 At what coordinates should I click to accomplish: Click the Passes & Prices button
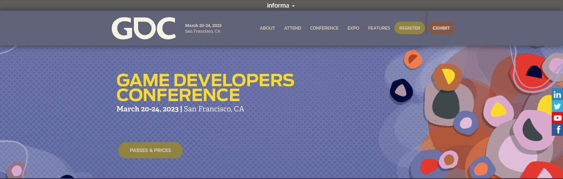tap(150, 150)
